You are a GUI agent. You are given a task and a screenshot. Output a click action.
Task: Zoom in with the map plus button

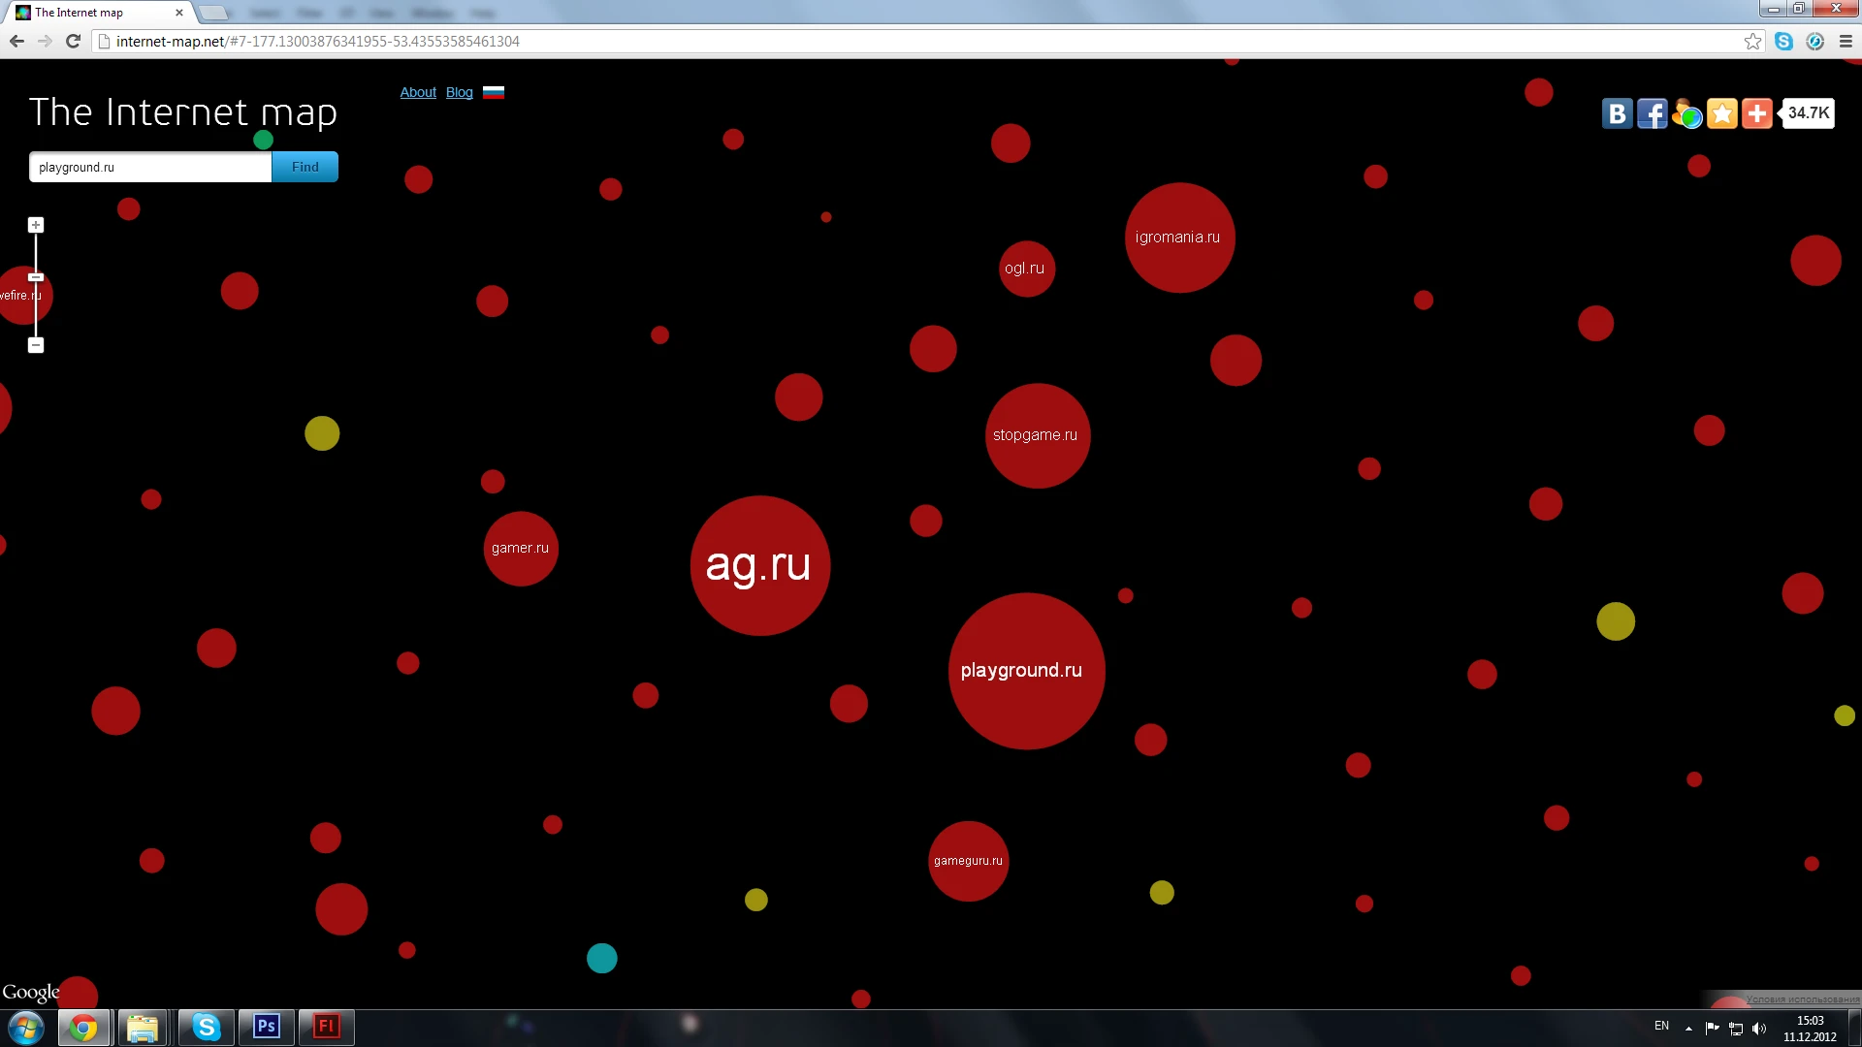coord(36,225)
